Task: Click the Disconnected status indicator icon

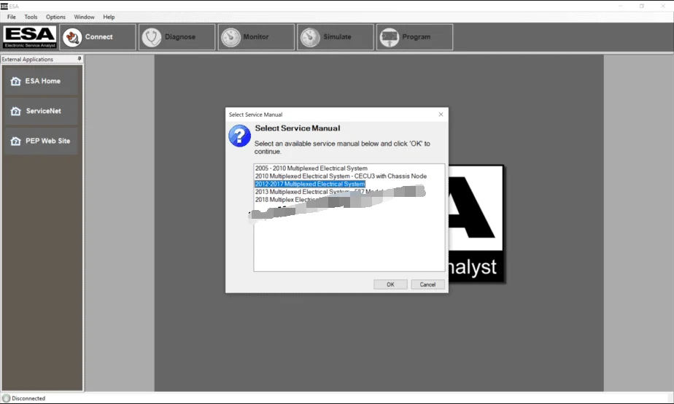Action: (7, 398)
